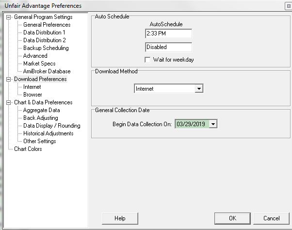Collapse the Download Preferences tree node
This screenshot has height=230, width=292.
coord(8,79)
